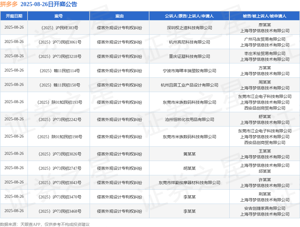The height and width of the screenshot is (227, 300).
Task: Click plaintiff 深圳权之道科技有限公司
Action: pyautogui.click(x=190, y=28)
